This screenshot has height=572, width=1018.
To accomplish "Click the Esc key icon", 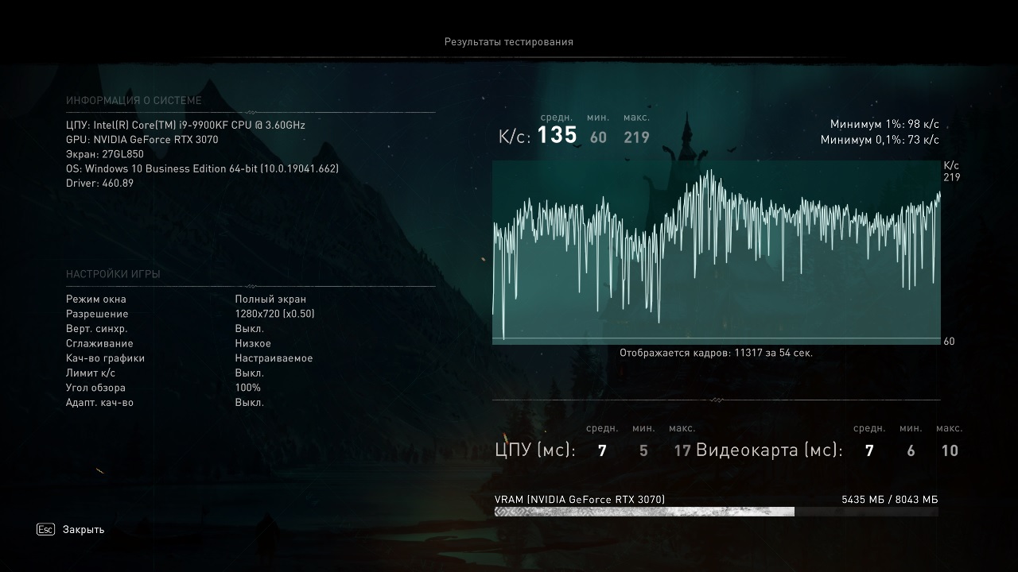I will [x=45, y=529].
